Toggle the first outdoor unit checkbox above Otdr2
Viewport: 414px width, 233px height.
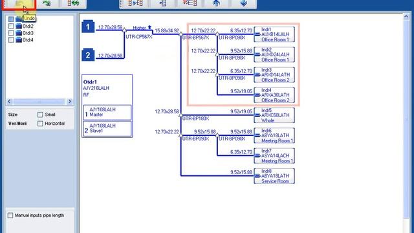click(x=11, y=19)
